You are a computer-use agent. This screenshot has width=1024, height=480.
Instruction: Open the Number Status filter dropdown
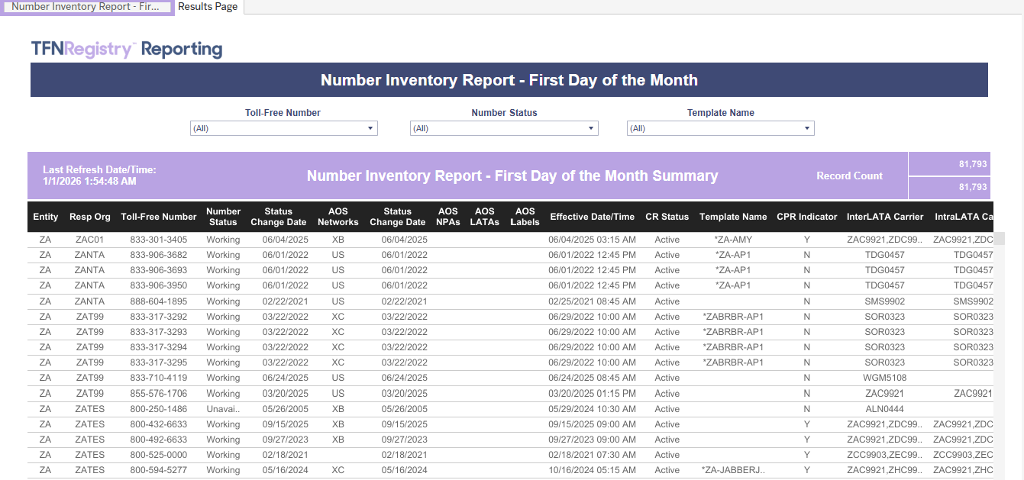click(504, 128)
